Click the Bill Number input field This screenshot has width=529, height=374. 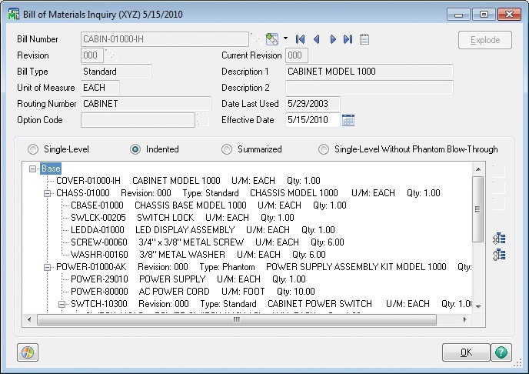click(x=165, y=39)
